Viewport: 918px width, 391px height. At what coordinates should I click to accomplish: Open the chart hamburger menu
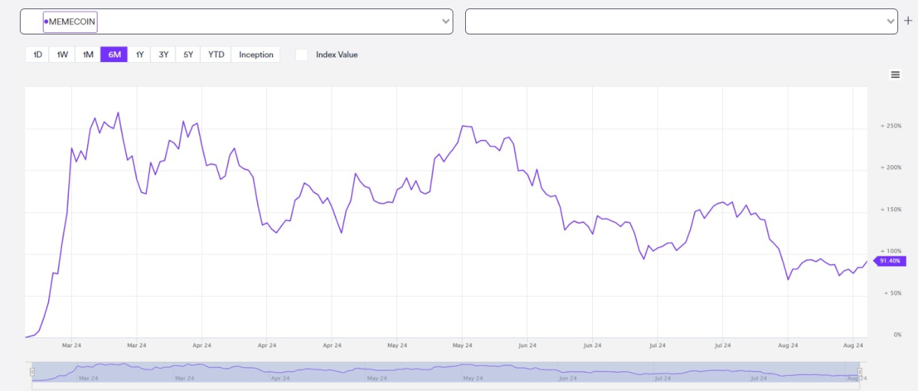(895, 74)
